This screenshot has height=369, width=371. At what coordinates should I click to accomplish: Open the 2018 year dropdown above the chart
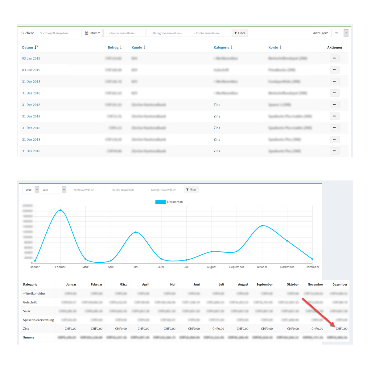click(31, 189)
